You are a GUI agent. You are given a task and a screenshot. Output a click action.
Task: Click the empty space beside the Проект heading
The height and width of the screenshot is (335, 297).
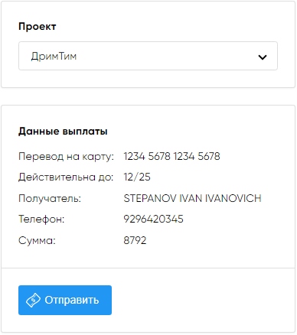166,26
